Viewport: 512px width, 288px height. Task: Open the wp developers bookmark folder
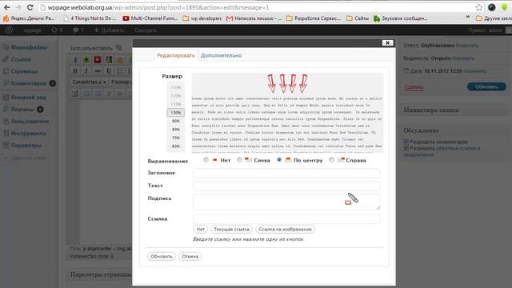202,18
